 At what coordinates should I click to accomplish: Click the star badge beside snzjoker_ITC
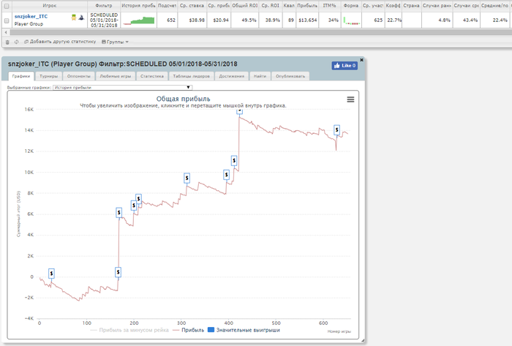74,18
